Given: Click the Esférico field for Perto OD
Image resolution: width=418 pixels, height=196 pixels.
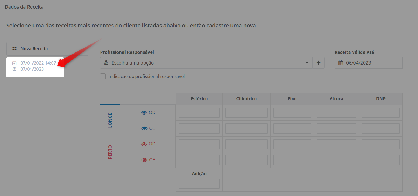Looking at the screenshot, I should (x=199, y=144).
